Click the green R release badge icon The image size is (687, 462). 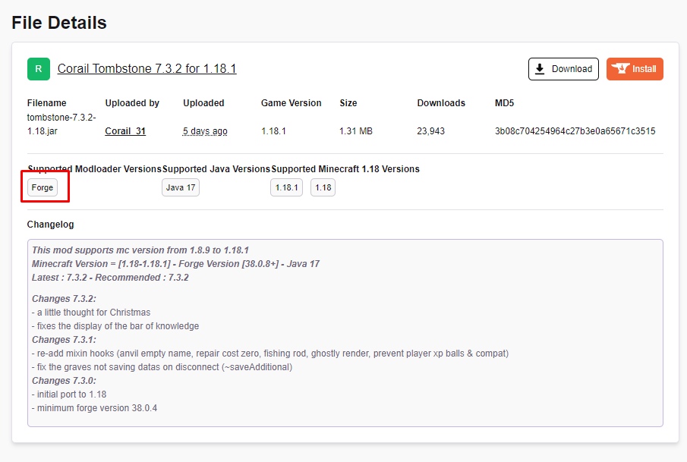click(39, 69)
